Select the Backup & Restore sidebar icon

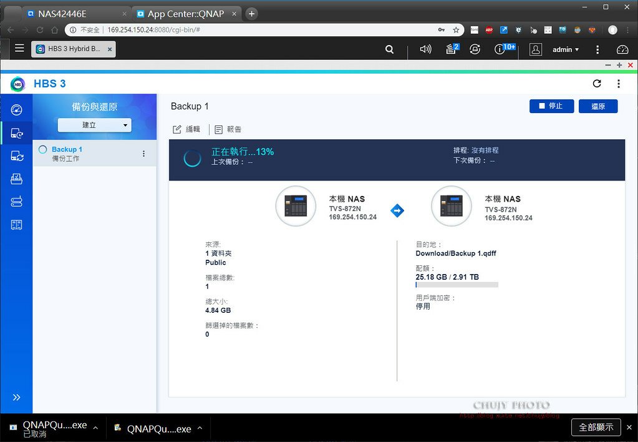coord(17,133)
